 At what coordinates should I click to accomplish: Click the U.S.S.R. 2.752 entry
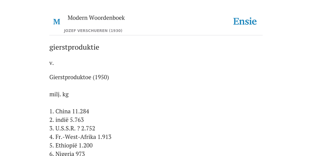click(x=72, y=129)
